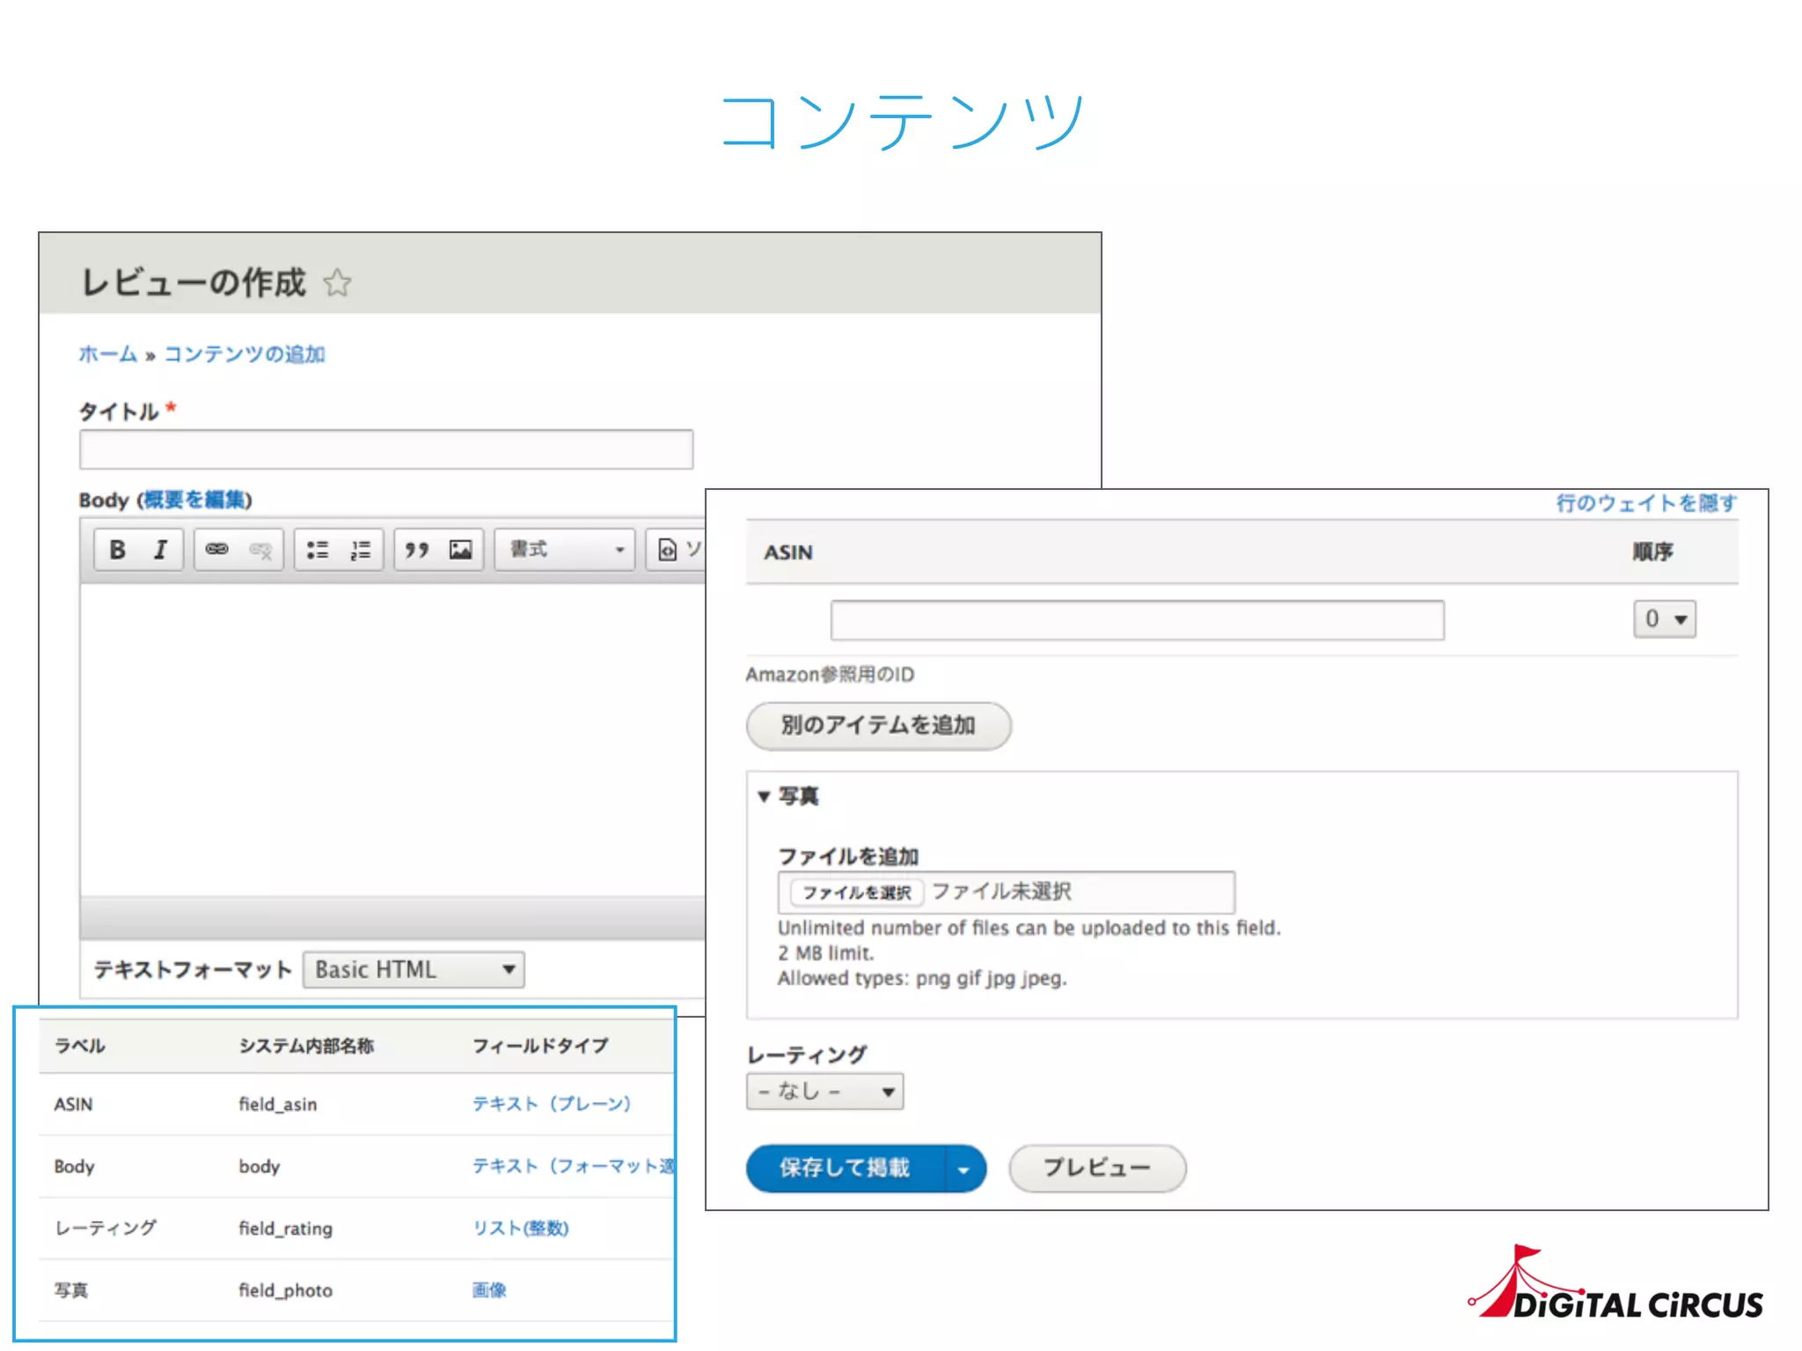This screenshot has height=1351, width=1802.
Task: Click the Italic formatting icon
Action: tap(160, 550)
